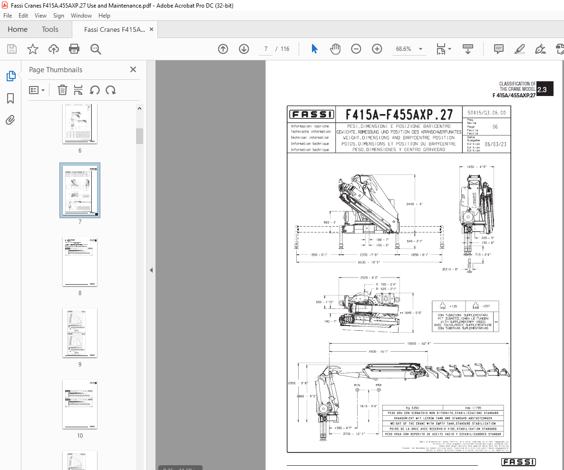Open the Attachments paperclip panel
Screen dimensions: 564x470
coord(10,120)
